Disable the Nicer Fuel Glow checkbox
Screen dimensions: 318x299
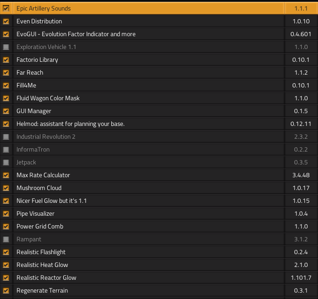pyautogui.click(x=6, y=201)
